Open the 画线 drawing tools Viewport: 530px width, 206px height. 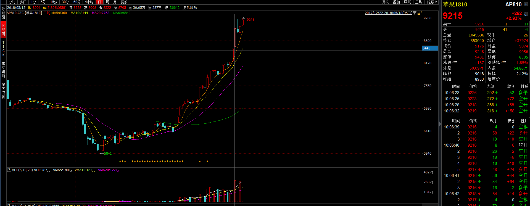[408, 2]
